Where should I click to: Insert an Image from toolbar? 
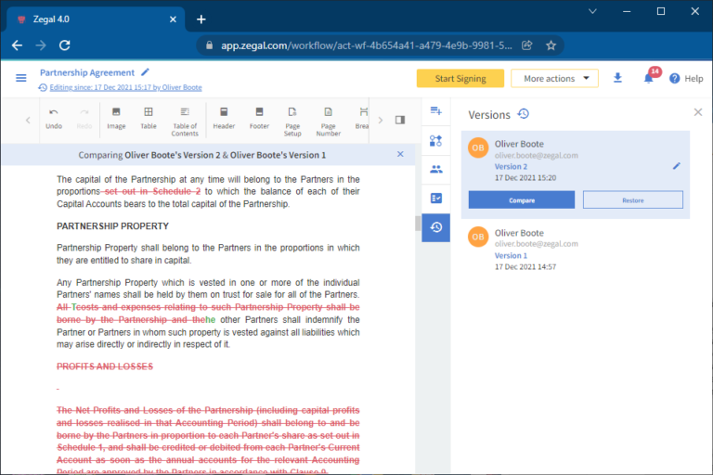point(116,118)
